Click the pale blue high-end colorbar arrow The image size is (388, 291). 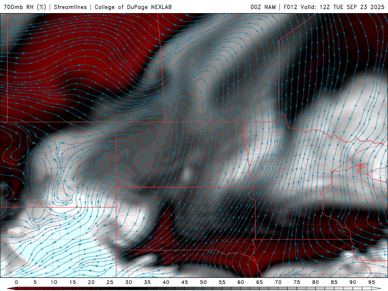tap(376, 289)
